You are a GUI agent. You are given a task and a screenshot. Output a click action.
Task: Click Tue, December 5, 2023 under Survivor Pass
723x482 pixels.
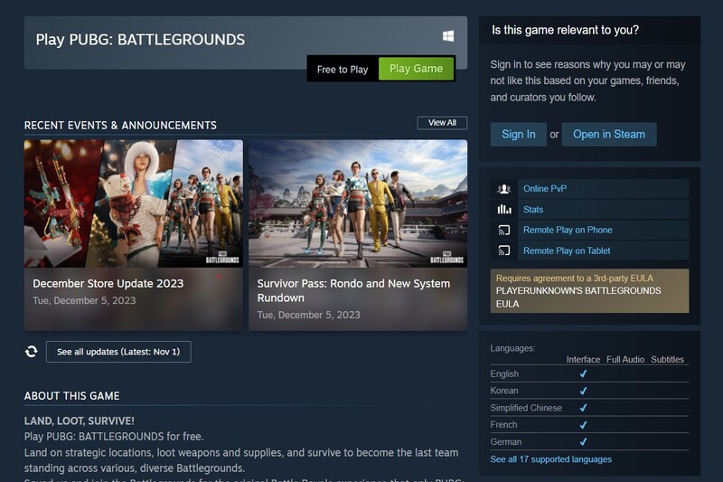[x=308, y=315]
